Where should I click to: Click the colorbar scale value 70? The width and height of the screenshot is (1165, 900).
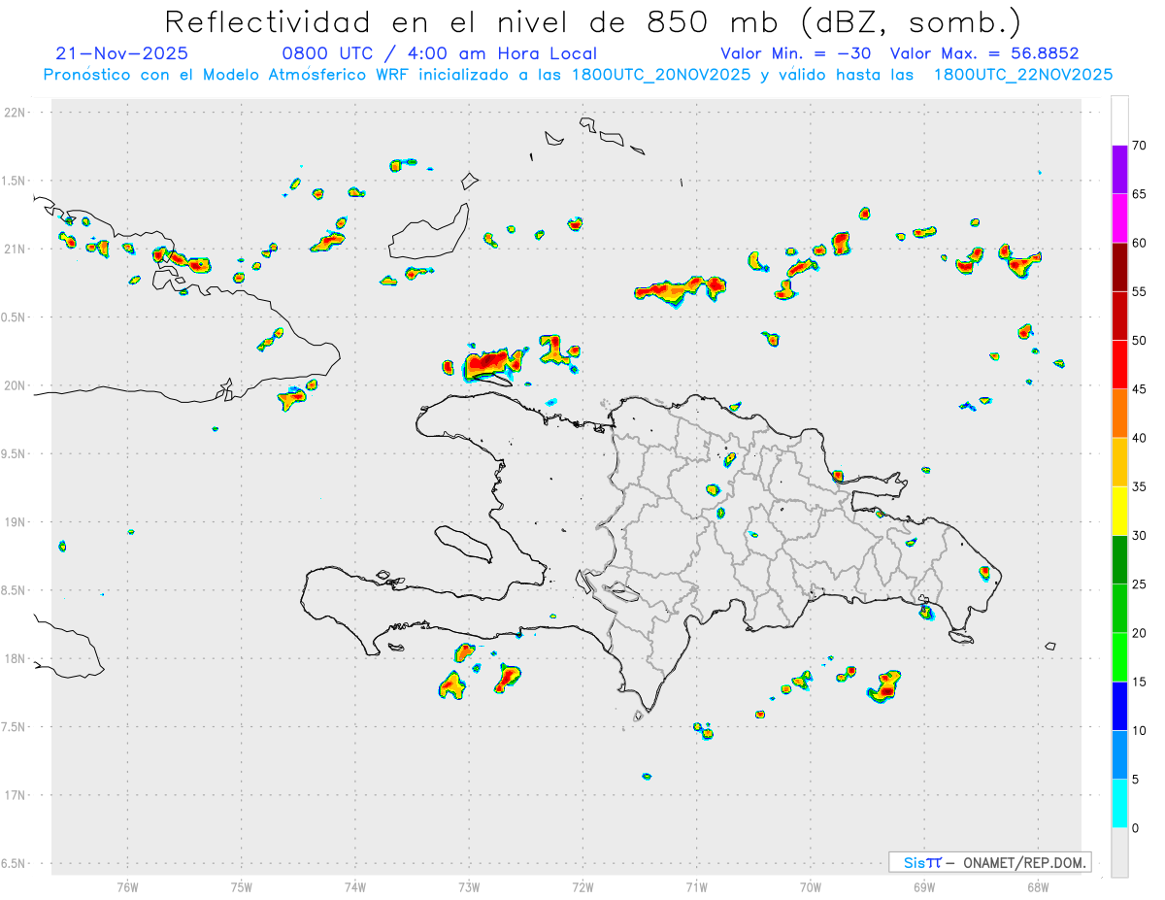[1140, 146]
